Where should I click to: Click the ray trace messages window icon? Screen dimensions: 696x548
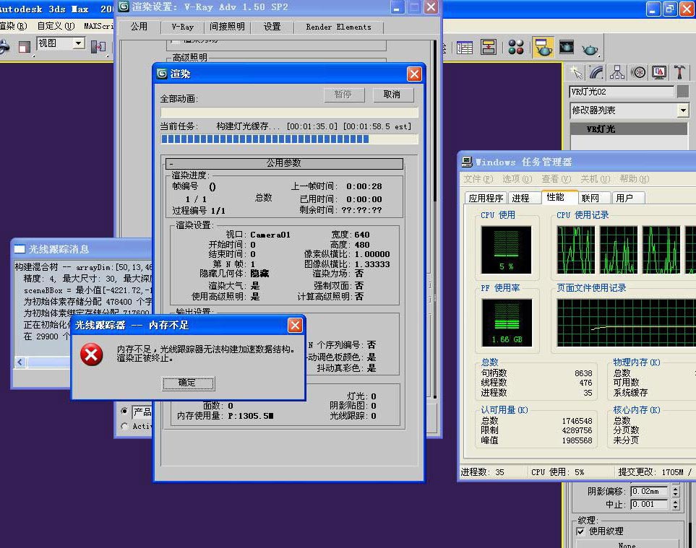point(20,249)
